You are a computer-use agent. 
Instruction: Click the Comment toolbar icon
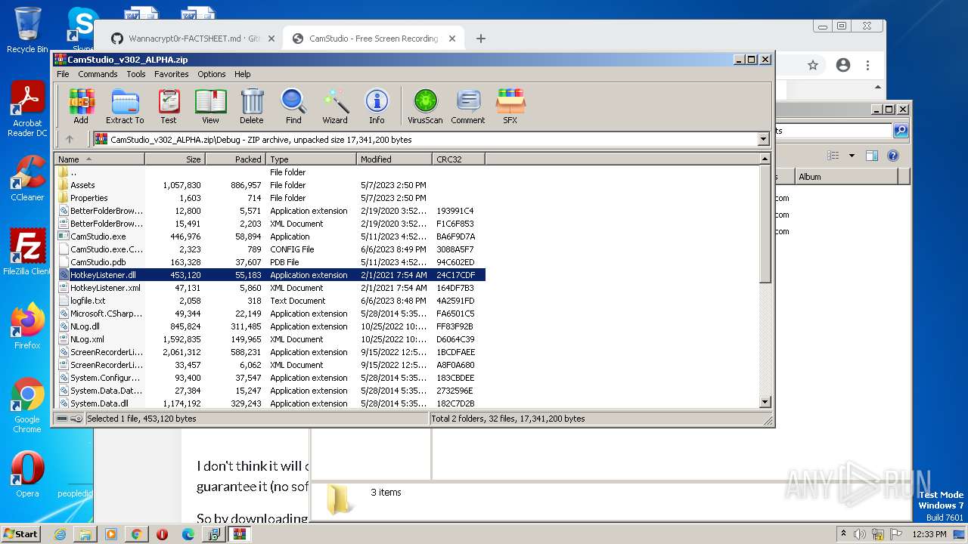click(x=468, y=106)
